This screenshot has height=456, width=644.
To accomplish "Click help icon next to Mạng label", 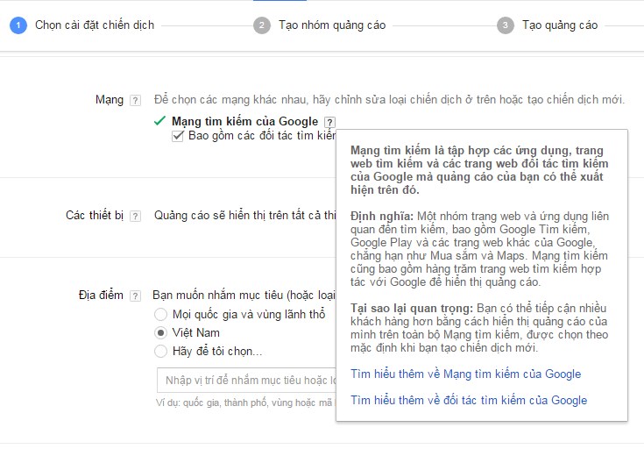I will click(135, 100).
